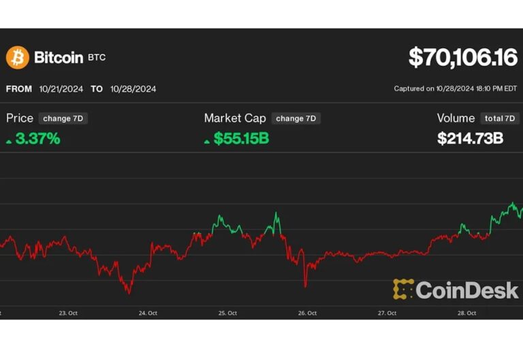Click the Bitcoin name heading
The image size is (523, 348).
point(59,57)
